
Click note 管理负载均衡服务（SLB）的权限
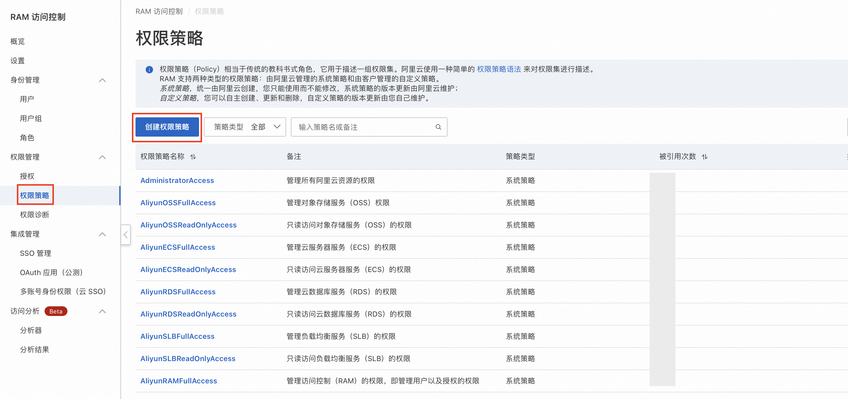coord(341,336)
